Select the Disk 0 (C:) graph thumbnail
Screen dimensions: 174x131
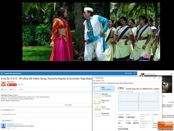[x=97, y=102]
